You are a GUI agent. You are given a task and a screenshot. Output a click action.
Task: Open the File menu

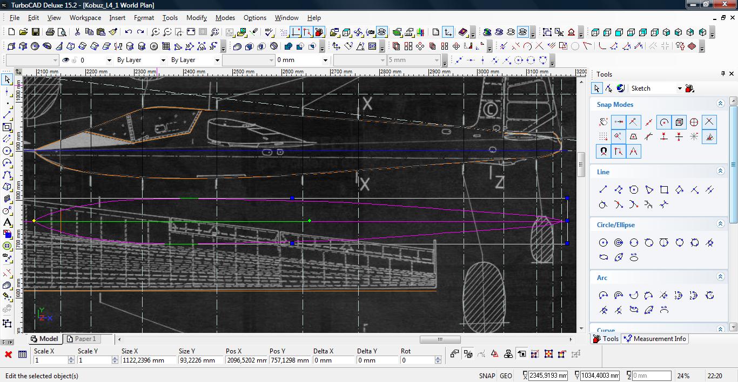[15, 18]
